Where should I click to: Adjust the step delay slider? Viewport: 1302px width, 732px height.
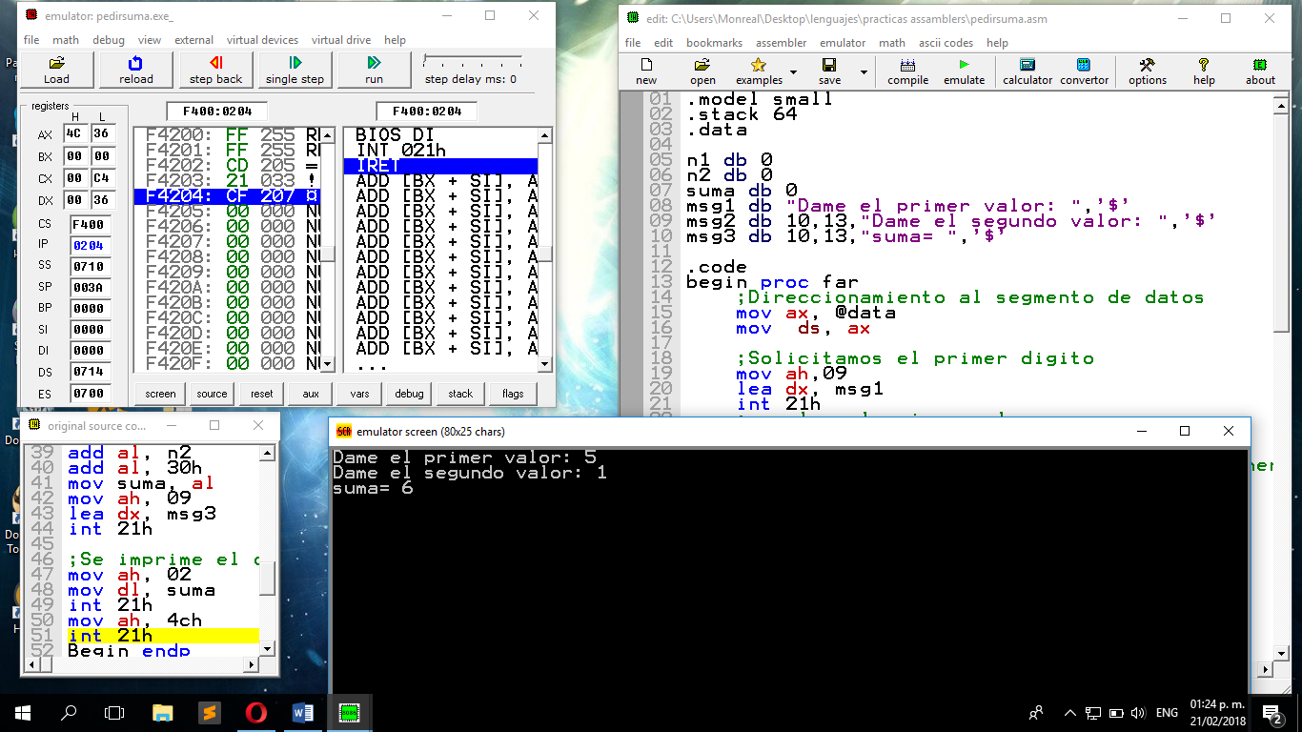tap(426, 60)
